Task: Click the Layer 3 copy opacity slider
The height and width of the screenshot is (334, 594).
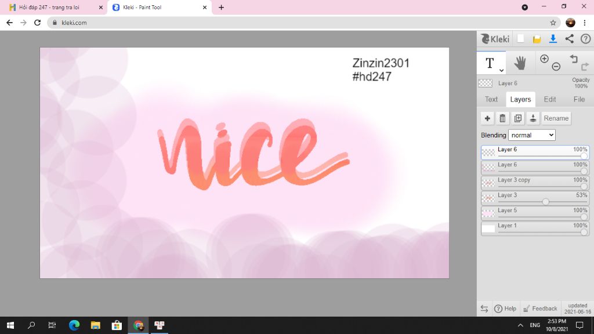Action: 542,186
